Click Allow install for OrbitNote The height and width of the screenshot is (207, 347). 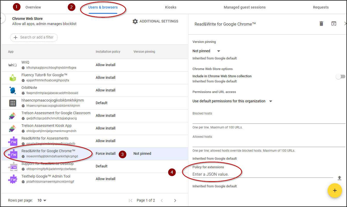(106, 90)
